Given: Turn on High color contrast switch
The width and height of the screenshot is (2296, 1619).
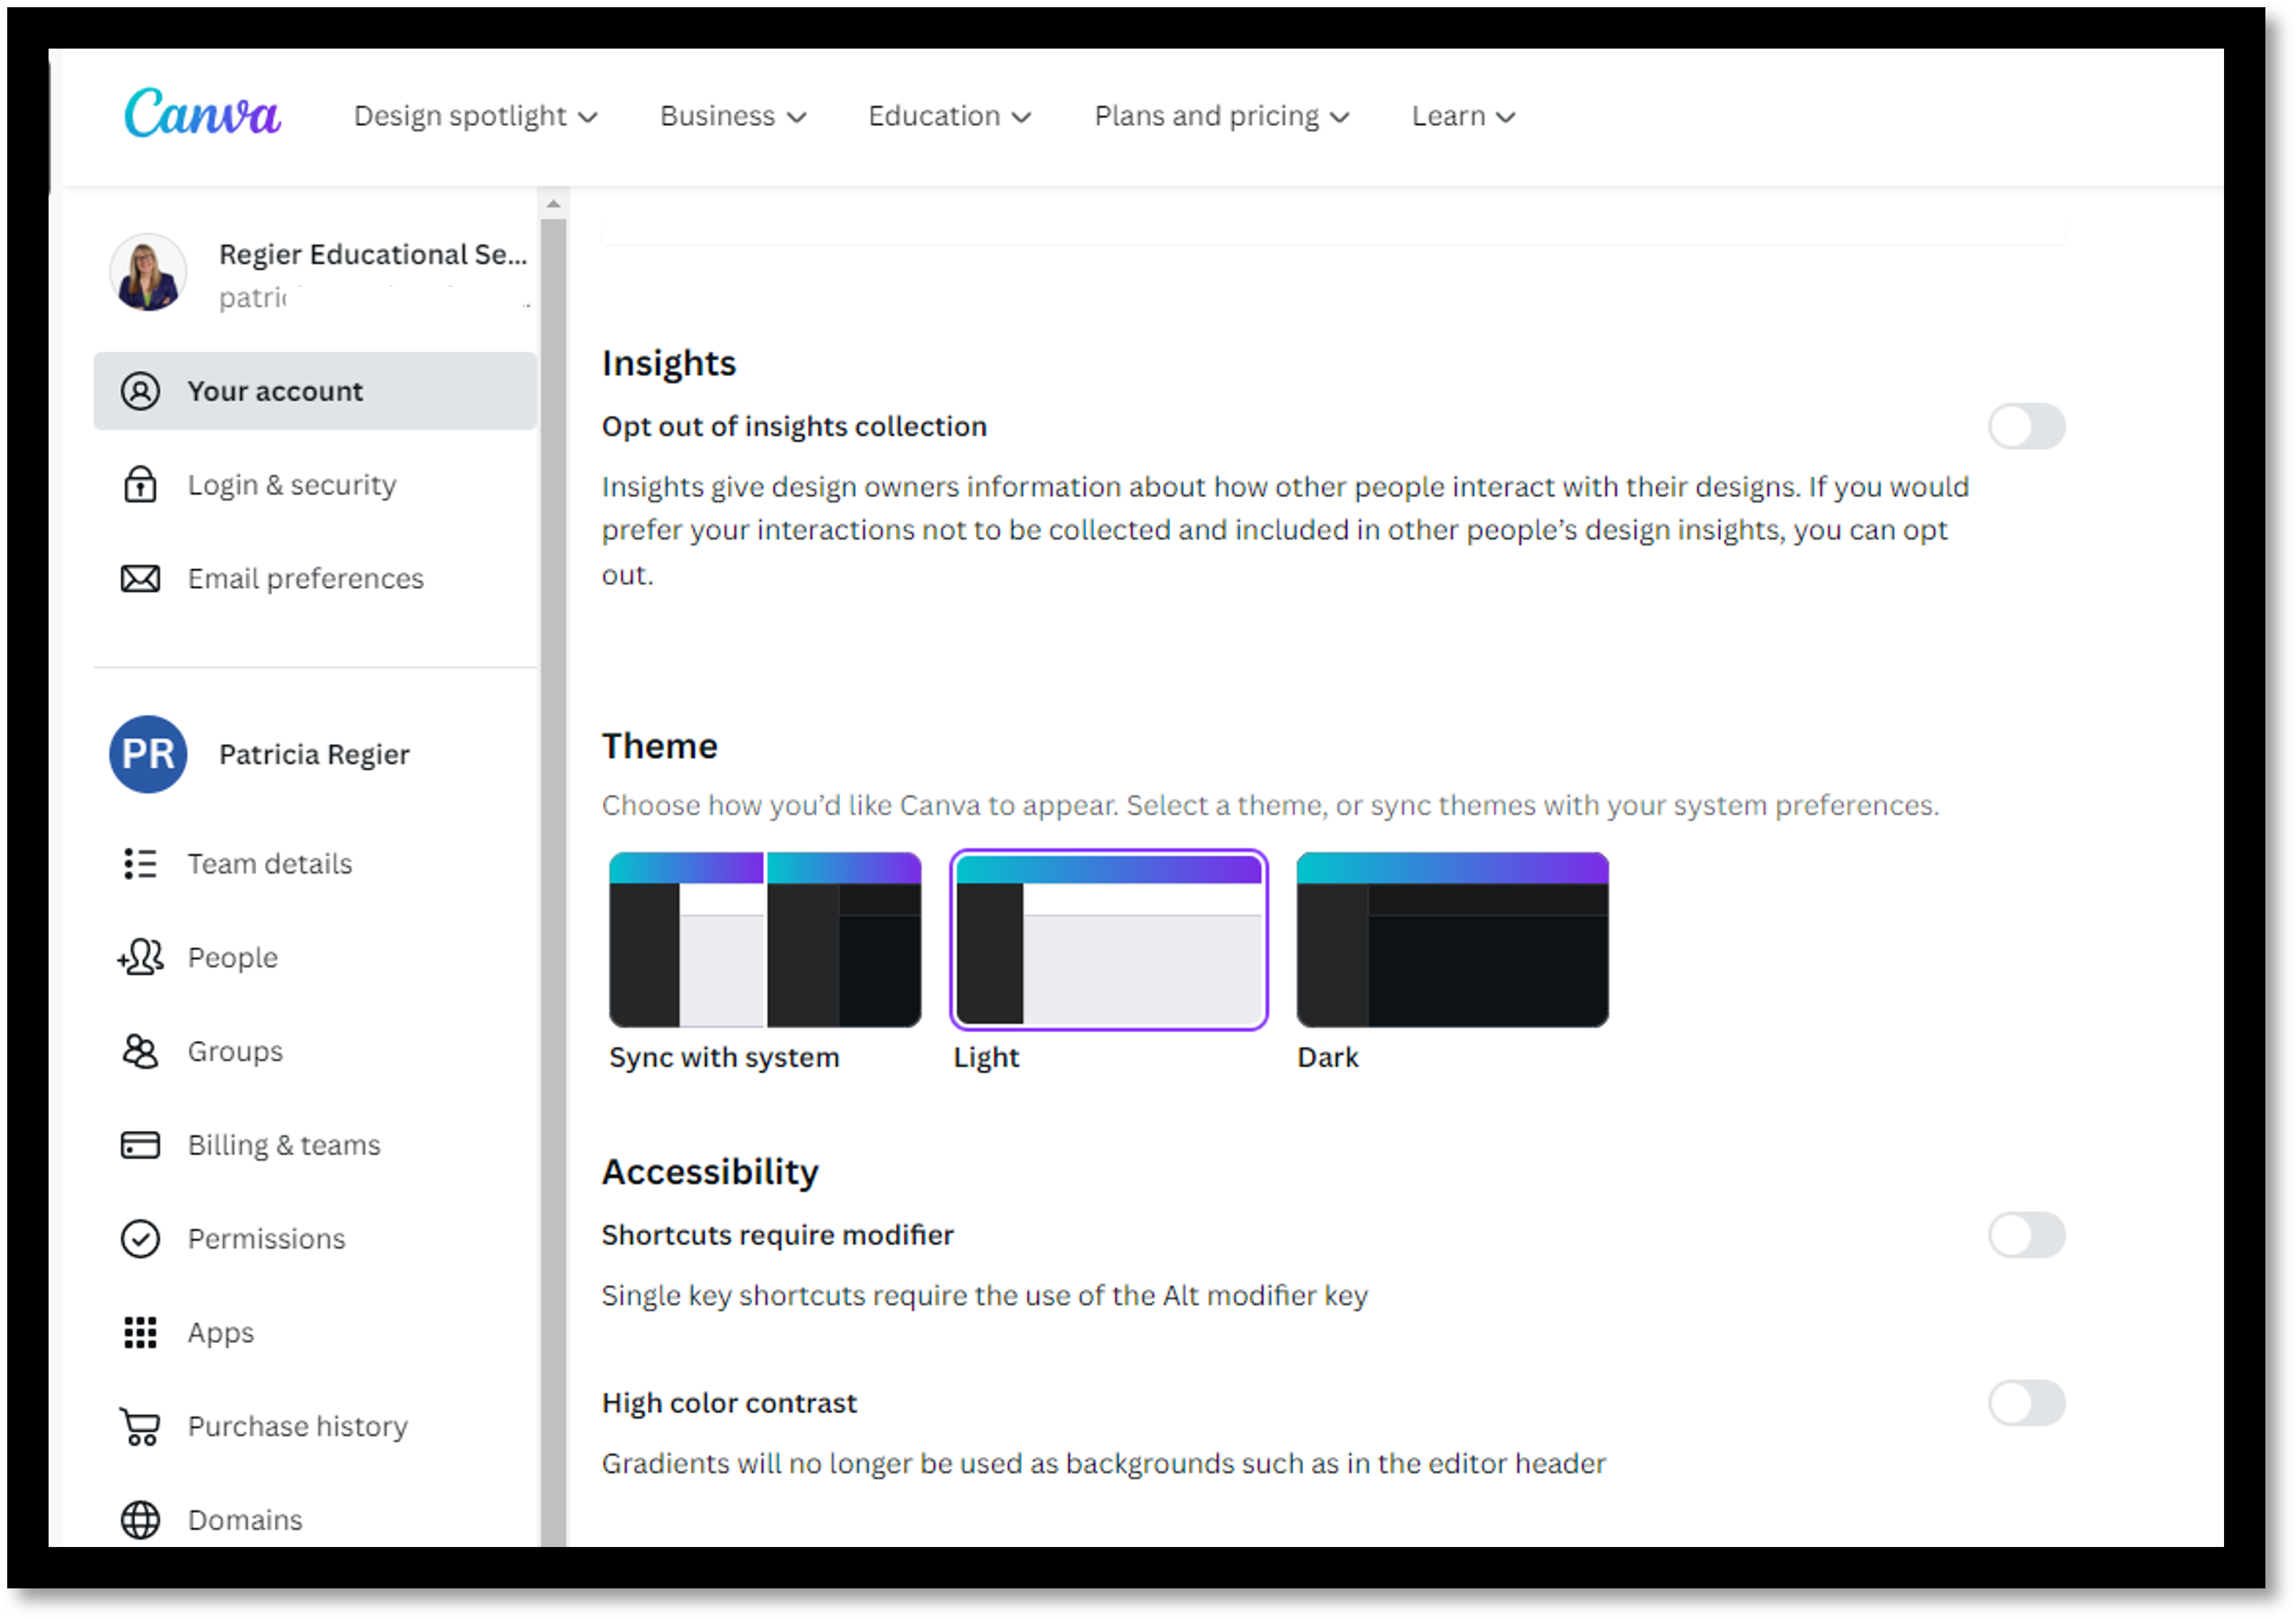Looking at the screenshot, I should tap(2027, 1404).
